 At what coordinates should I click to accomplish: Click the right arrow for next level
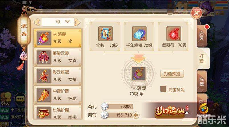pos(77,22)
